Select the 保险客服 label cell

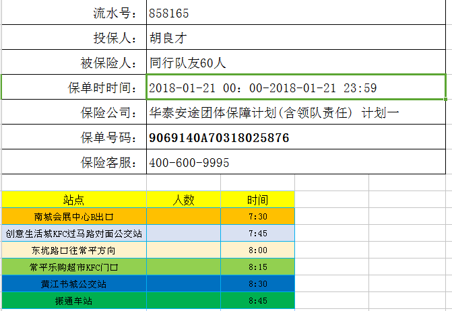(74, 162)
